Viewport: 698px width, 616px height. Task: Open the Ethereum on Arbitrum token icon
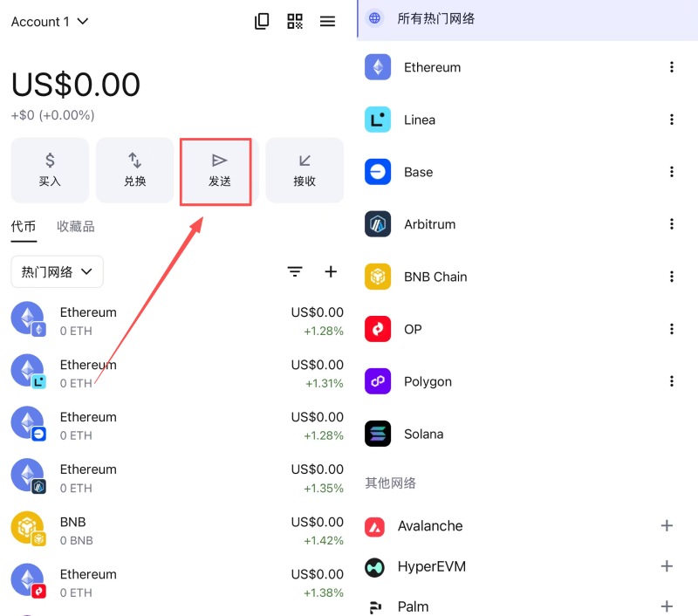coord(29,476)
